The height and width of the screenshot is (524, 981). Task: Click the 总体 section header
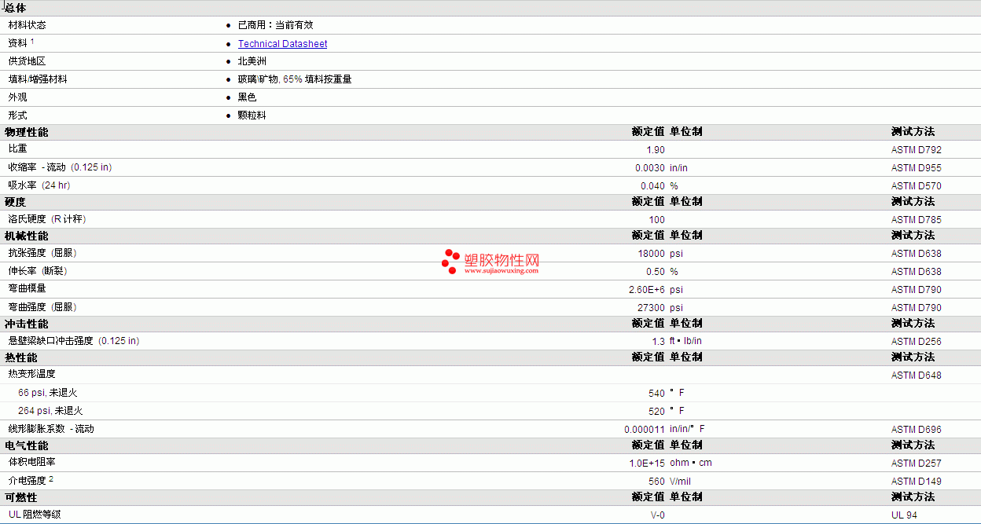point(16,8)
